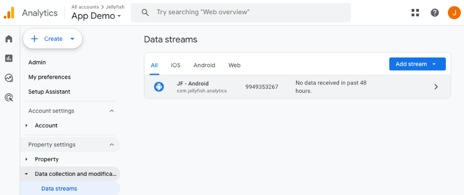Collapse the Account settings section

coord(111,111)
